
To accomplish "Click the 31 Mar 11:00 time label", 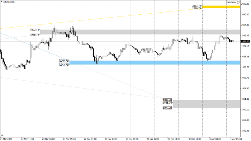I will [195, 139].
